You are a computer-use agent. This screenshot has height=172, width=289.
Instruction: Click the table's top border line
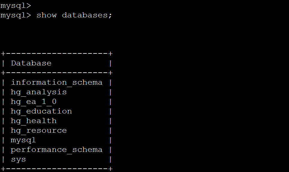point(56,54)
